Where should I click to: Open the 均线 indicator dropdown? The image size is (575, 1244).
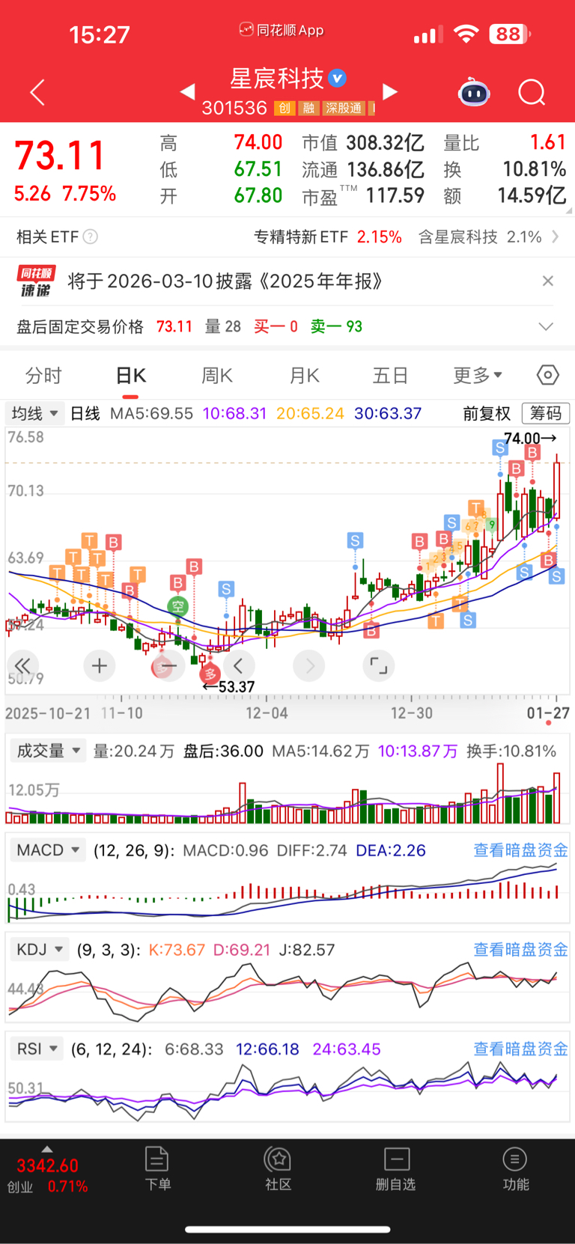click(x=35, y=413)
